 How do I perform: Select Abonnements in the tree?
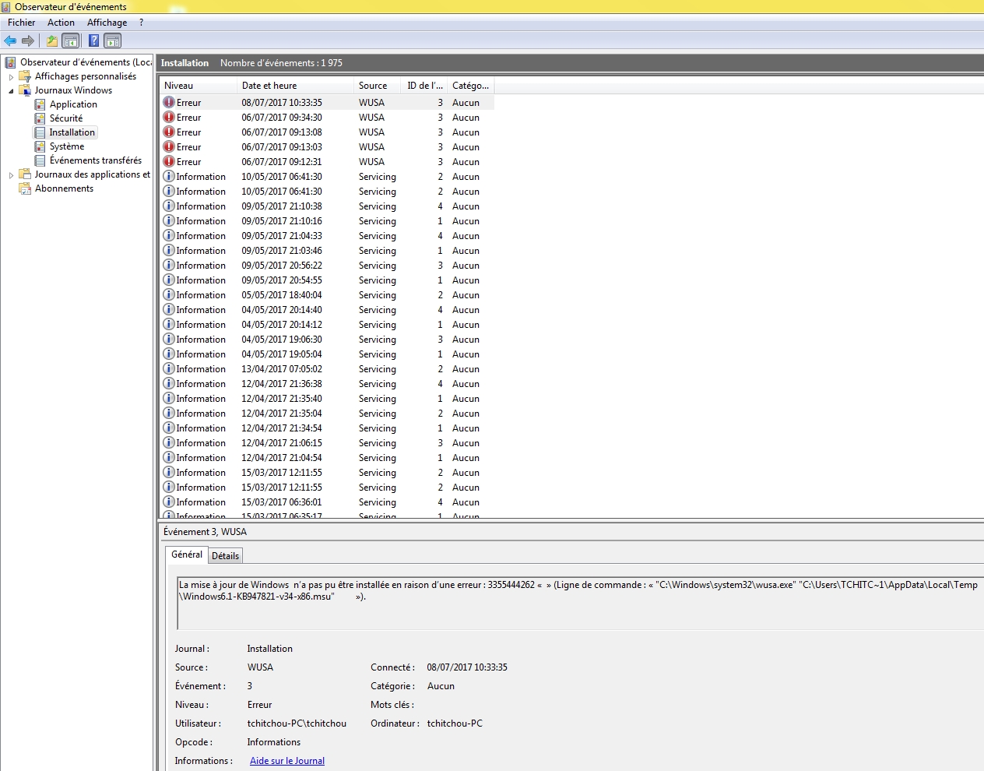64,188
